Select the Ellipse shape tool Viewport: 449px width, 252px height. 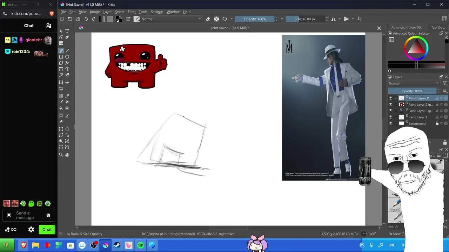point(67,57)
